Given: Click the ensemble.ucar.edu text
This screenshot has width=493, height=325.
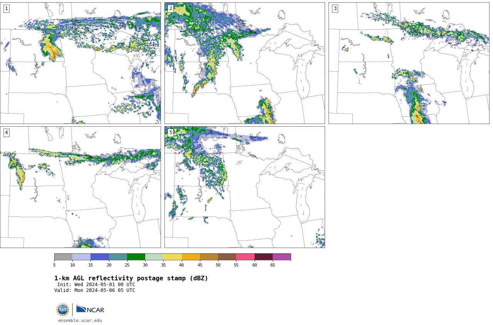Looking at the screenshot, I should point(80,320).
